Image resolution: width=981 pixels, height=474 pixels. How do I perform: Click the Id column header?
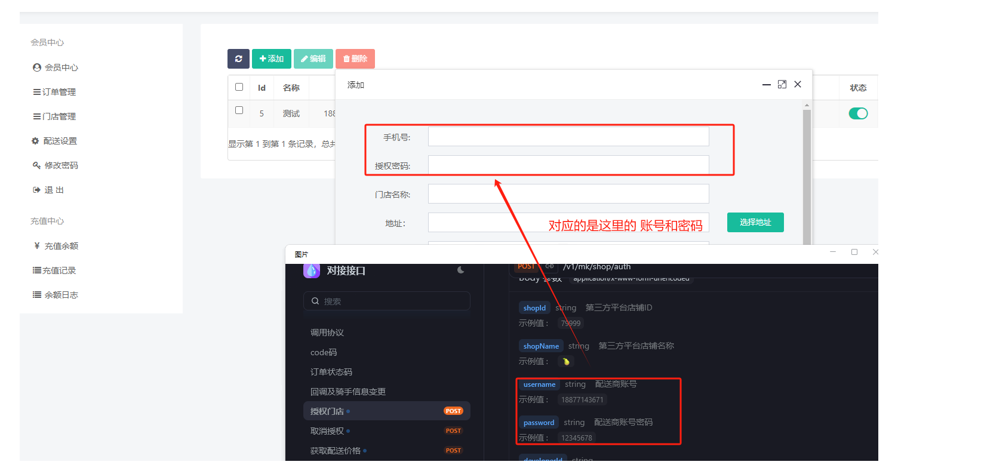(262, 88)
